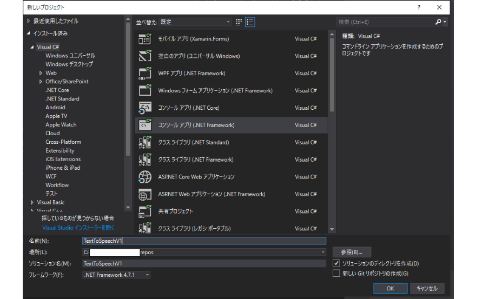Select Apple TV category

tap(56, 116)
